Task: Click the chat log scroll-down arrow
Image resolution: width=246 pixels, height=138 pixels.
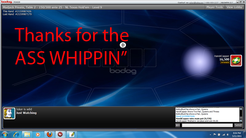Action: pyautogui.click(x=241, y=121)
